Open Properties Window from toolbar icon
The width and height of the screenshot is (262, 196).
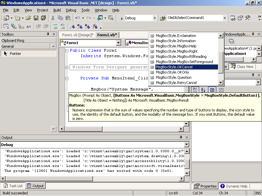240,18
